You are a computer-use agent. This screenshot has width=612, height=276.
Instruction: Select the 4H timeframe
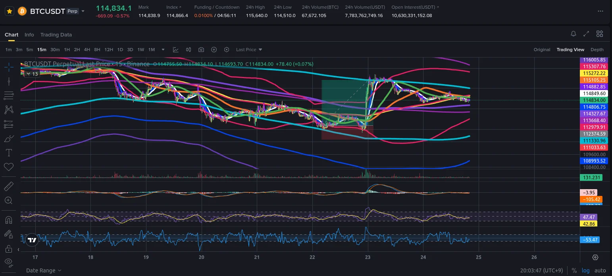tap(87, 50)
